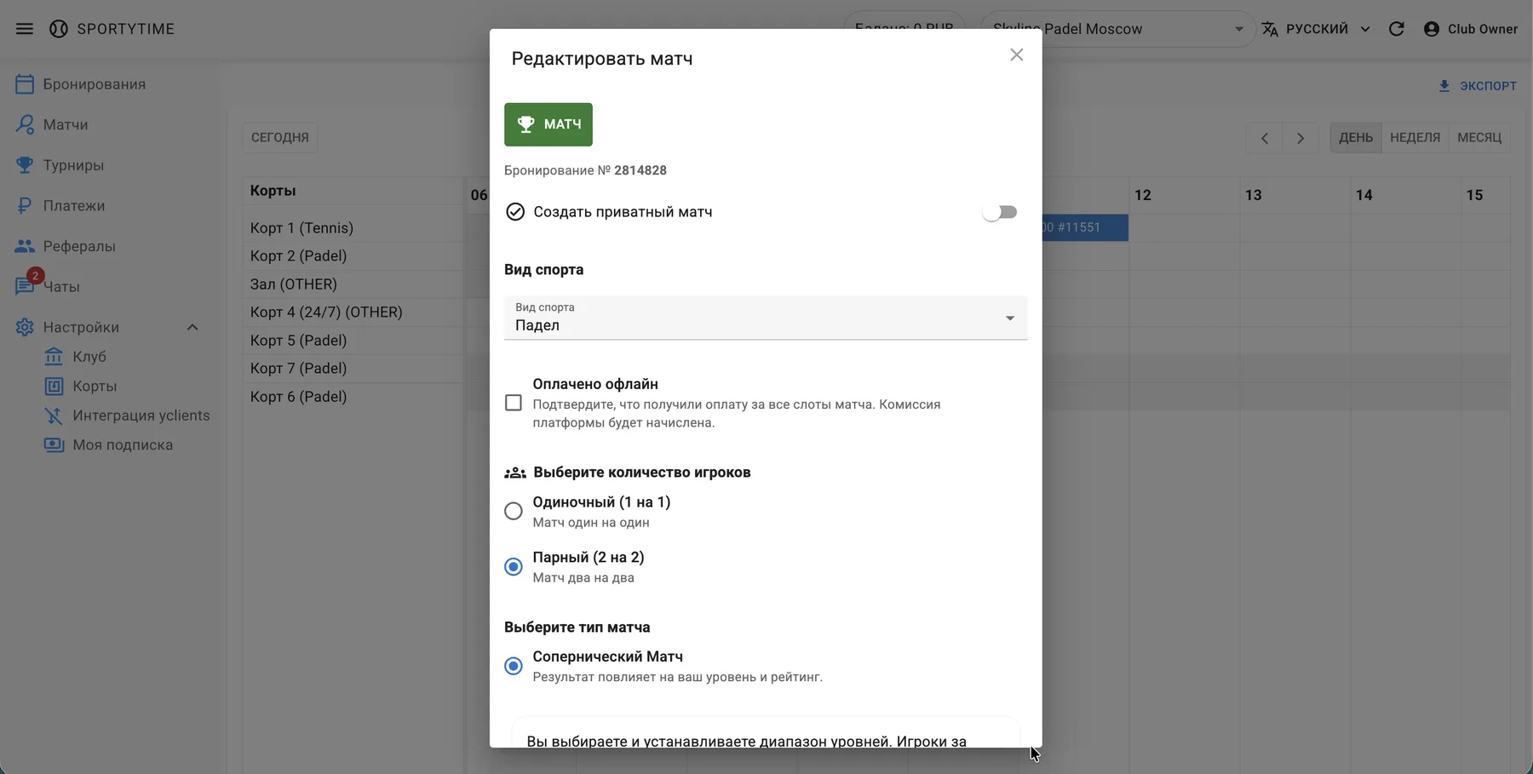
Task: Open Бронирования from the sidebar
Action: (x=94, y=84)
